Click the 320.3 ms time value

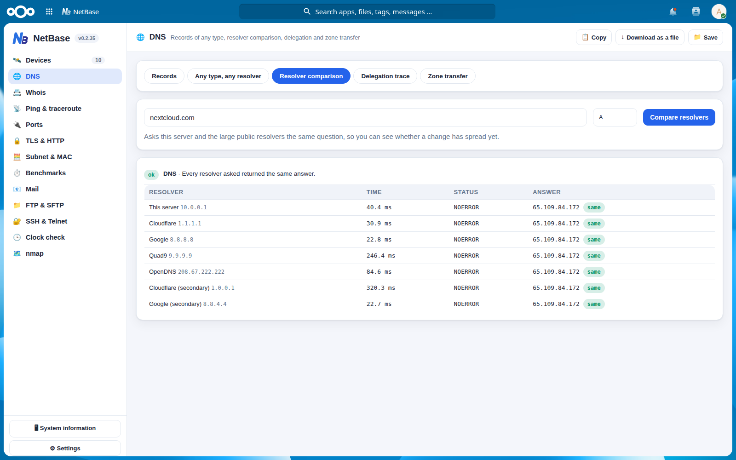coord(381,288)
